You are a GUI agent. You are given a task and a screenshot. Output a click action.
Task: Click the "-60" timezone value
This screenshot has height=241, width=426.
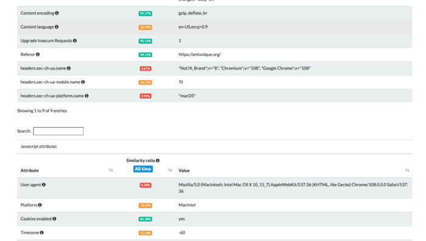click(x=182, y=233)
